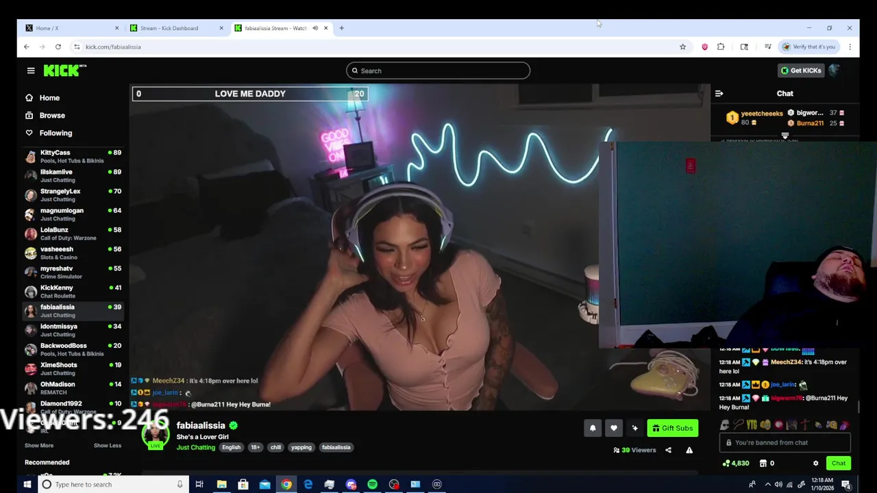The height and width of the screenshot is (493, 877).
Task: Share the stream via share icon
Action: (x=668, y=450)
